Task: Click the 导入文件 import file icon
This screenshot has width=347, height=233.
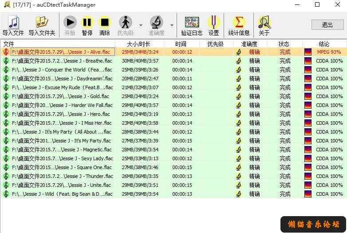Action: 13,22
